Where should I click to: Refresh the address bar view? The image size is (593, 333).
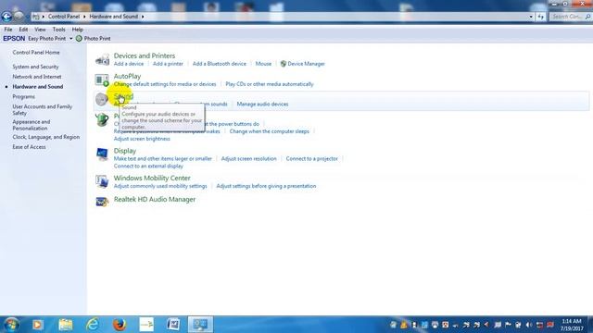click(x=541, y=17)
